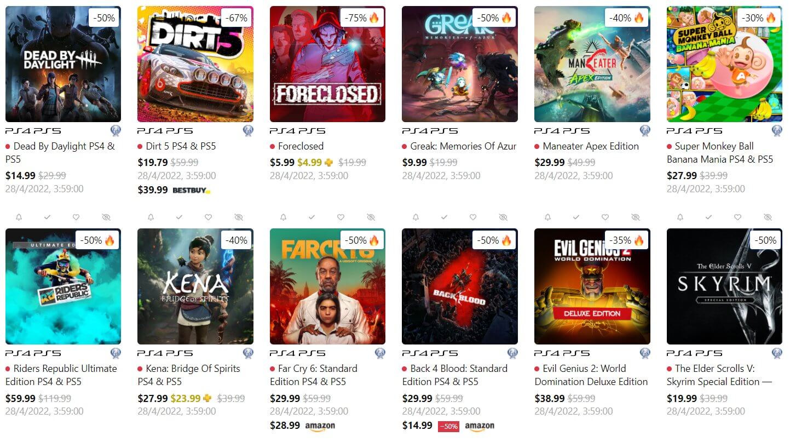Open the Amazon $28.99 offer for Far Cry 6
Image resolution: width=790 pixels, height=448 pixels.
pos(302,426)
